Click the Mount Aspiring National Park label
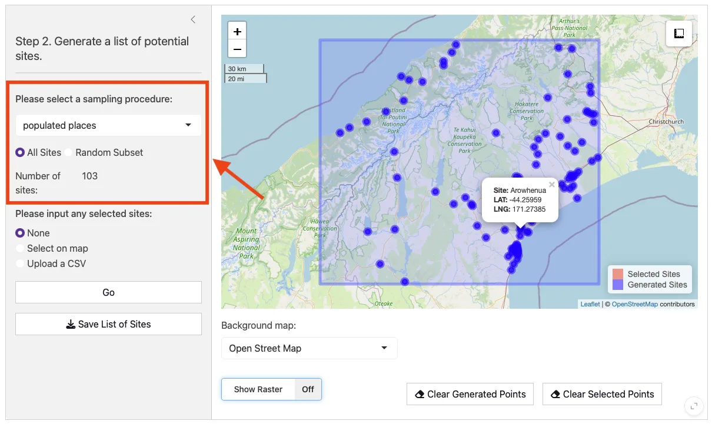712x424 pixels. click(247, 243)
